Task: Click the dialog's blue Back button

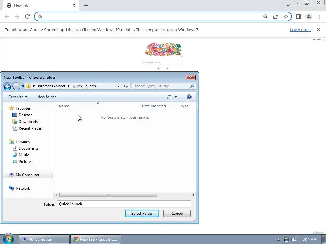Action: tap(8, 86)
